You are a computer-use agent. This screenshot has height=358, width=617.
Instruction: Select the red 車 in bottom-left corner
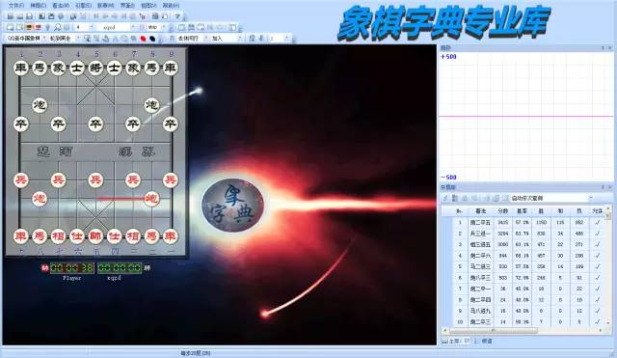20,235
